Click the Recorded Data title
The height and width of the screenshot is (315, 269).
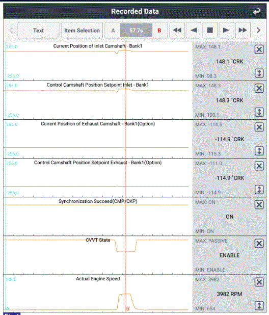[135, 11]
